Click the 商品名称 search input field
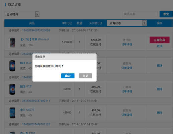 pyautogui.click(x=140, y=14)
